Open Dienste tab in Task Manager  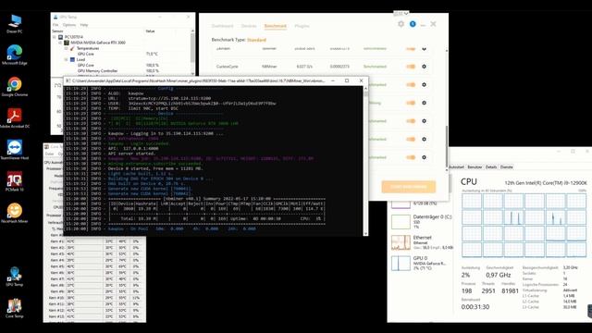(x=507, y=166)
